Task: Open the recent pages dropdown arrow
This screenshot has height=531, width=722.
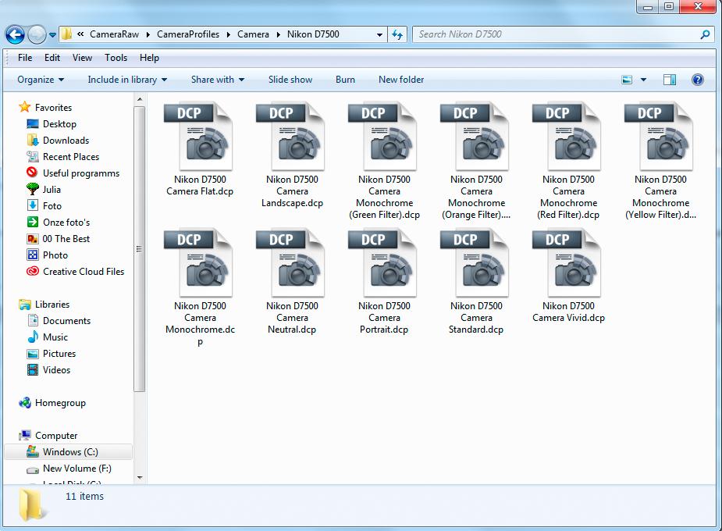Action: (52, 34)
